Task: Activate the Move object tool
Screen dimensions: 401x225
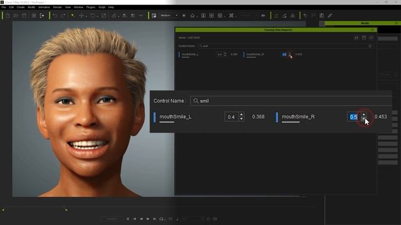Action: tap(81, 16)
